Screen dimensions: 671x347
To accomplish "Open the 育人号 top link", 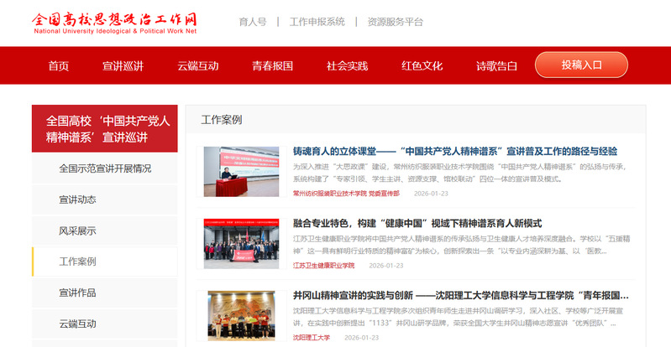I will coord(252,22).
